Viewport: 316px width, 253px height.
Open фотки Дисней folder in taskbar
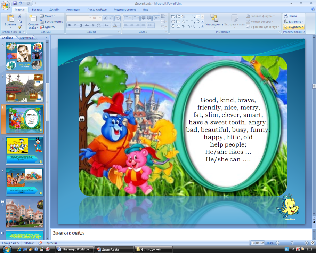click(x=153, y=250)
